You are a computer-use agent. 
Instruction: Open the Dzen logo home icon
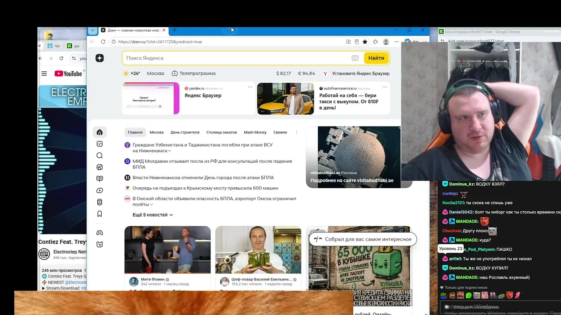[99, 58]
